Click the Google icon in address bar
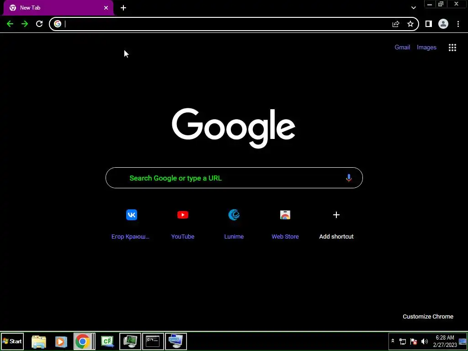Image resolution: width=468 pixels, height=351 pixels. click(58, 24)
